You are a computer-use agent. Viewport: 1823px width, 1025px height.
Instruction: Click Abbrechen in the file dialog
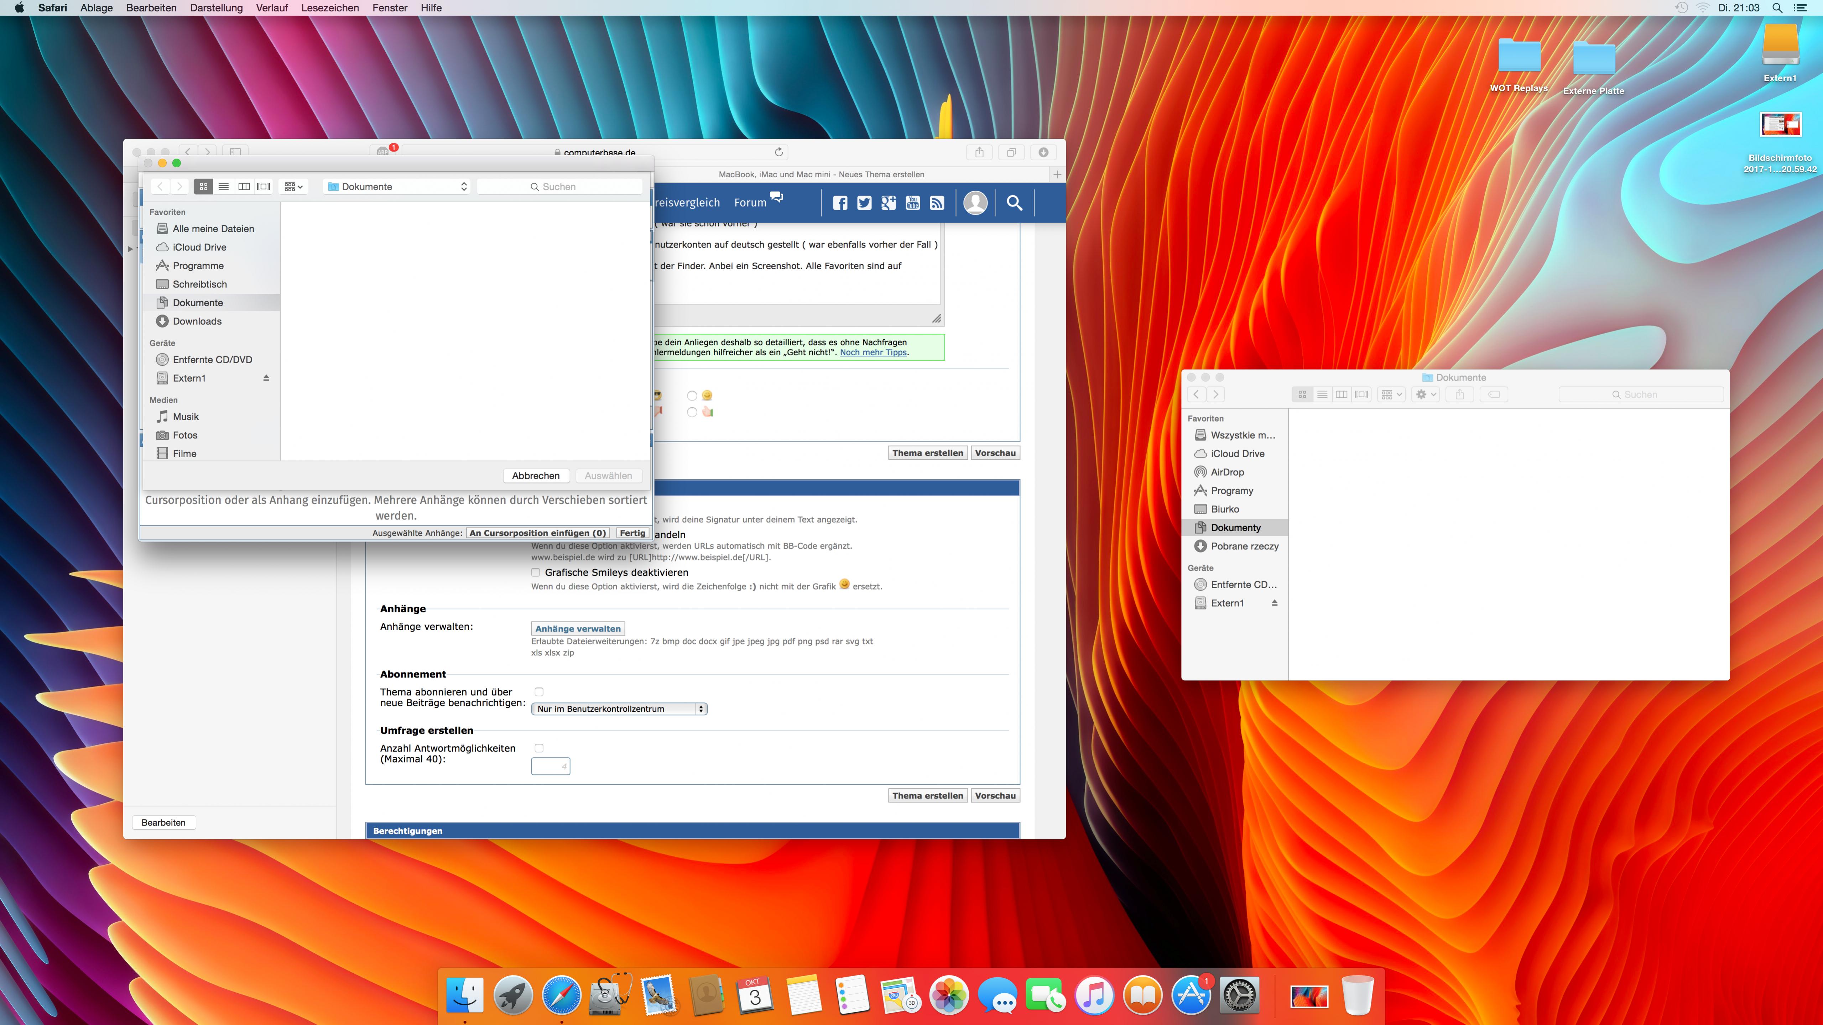(536, 476)
